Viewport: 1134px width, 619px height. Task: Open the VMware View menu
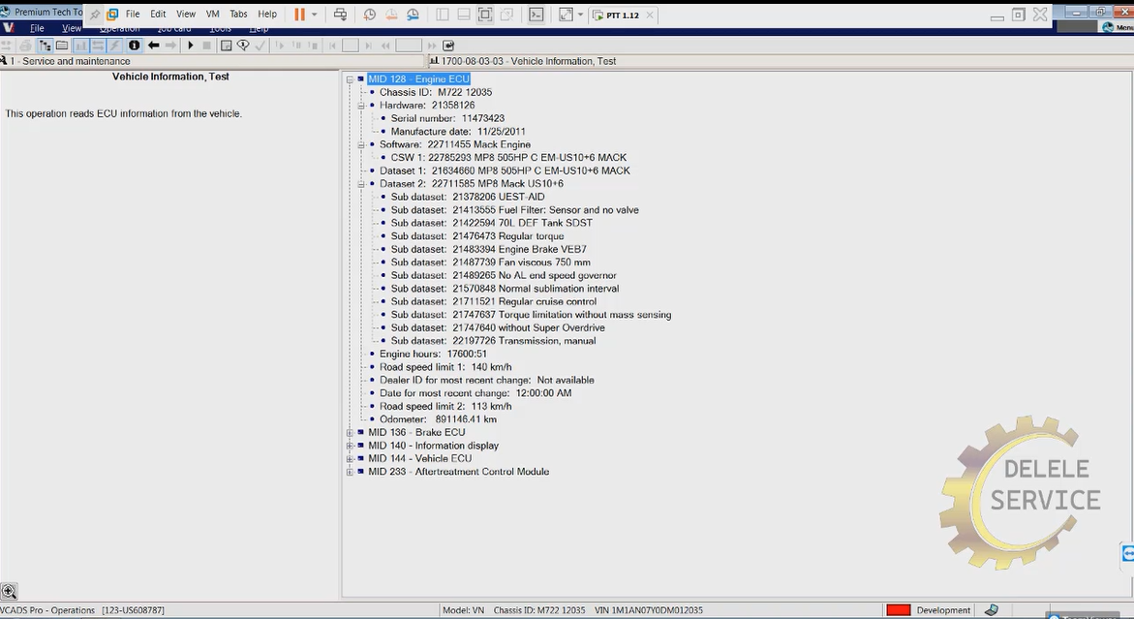(x=186, y=14)
